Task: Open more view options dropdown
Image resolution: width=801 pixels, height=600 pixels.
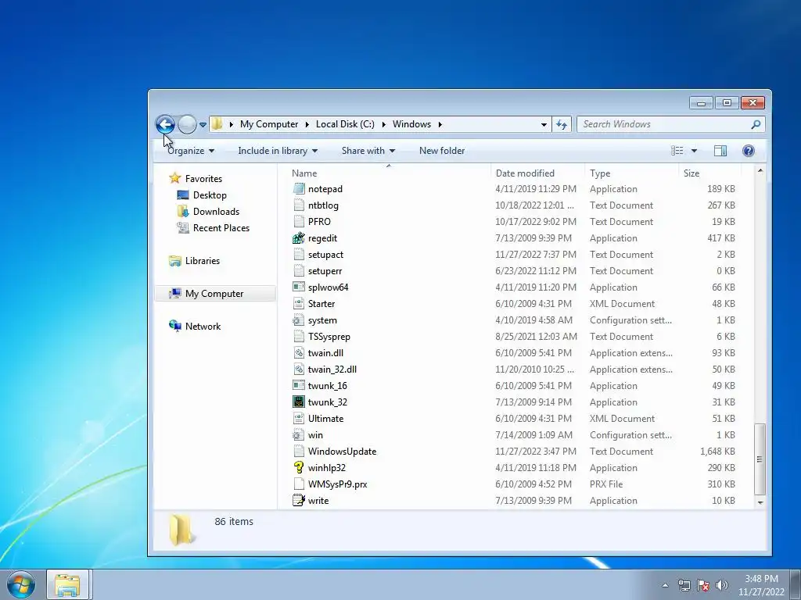Action: tap(694, 151)
